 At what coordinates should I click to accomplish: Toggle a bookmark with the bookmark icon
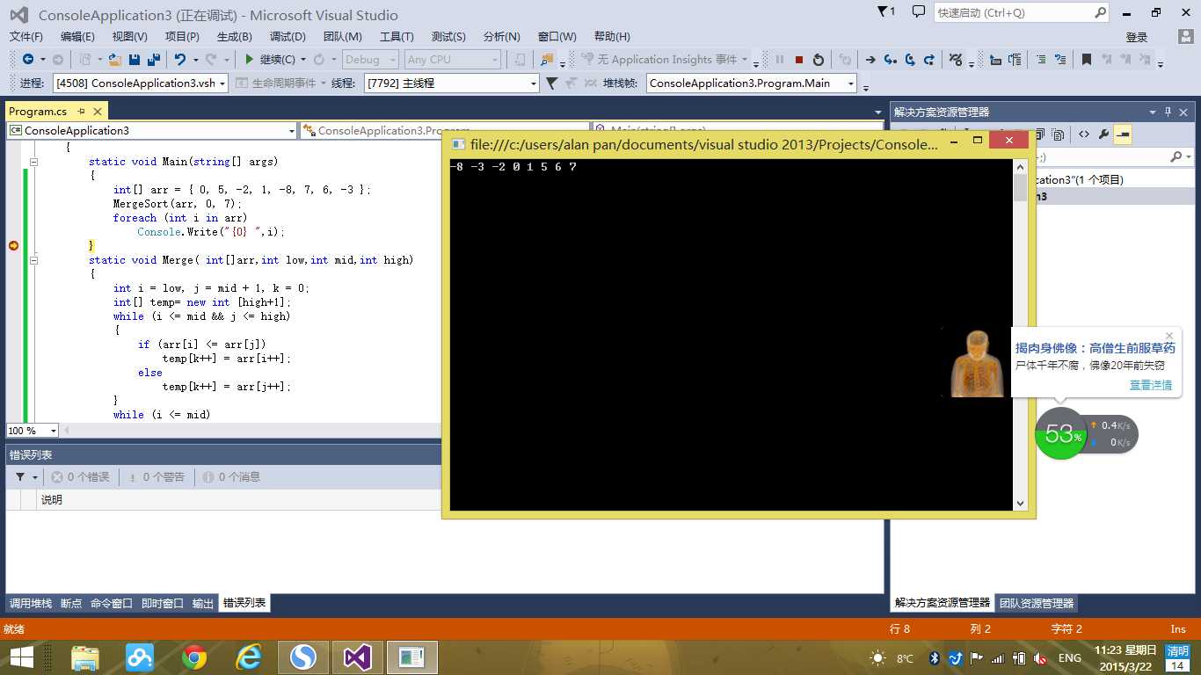point(1087,60)
